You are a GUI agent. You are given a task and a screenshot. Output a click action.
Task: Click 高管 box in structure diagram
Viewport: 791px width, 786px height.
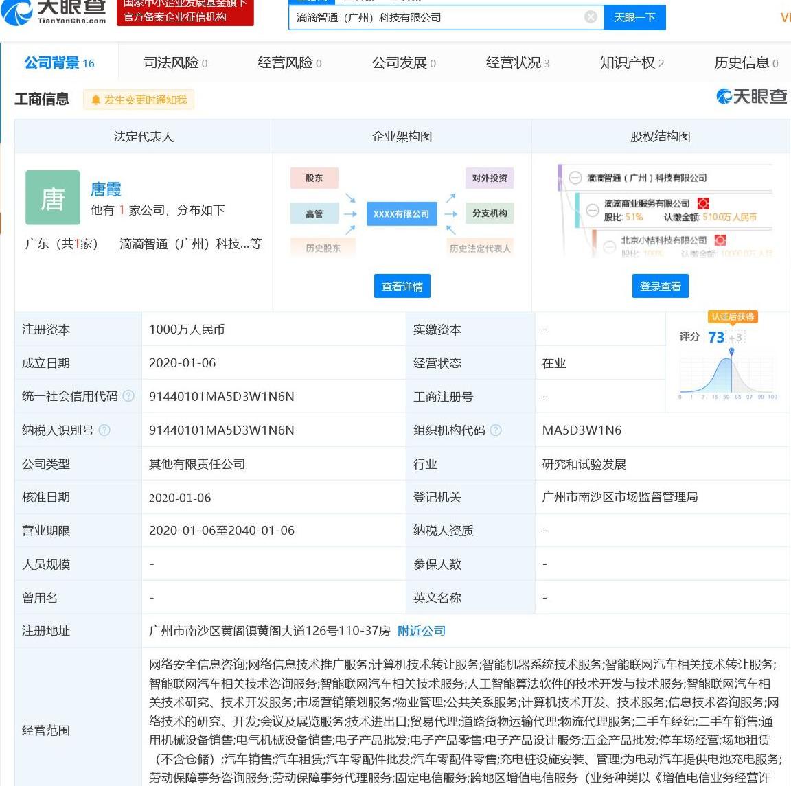coord(314,213)
